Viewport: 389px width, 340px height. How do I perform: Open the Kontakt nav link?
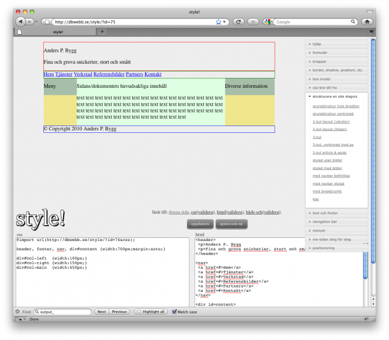point(153,74)
